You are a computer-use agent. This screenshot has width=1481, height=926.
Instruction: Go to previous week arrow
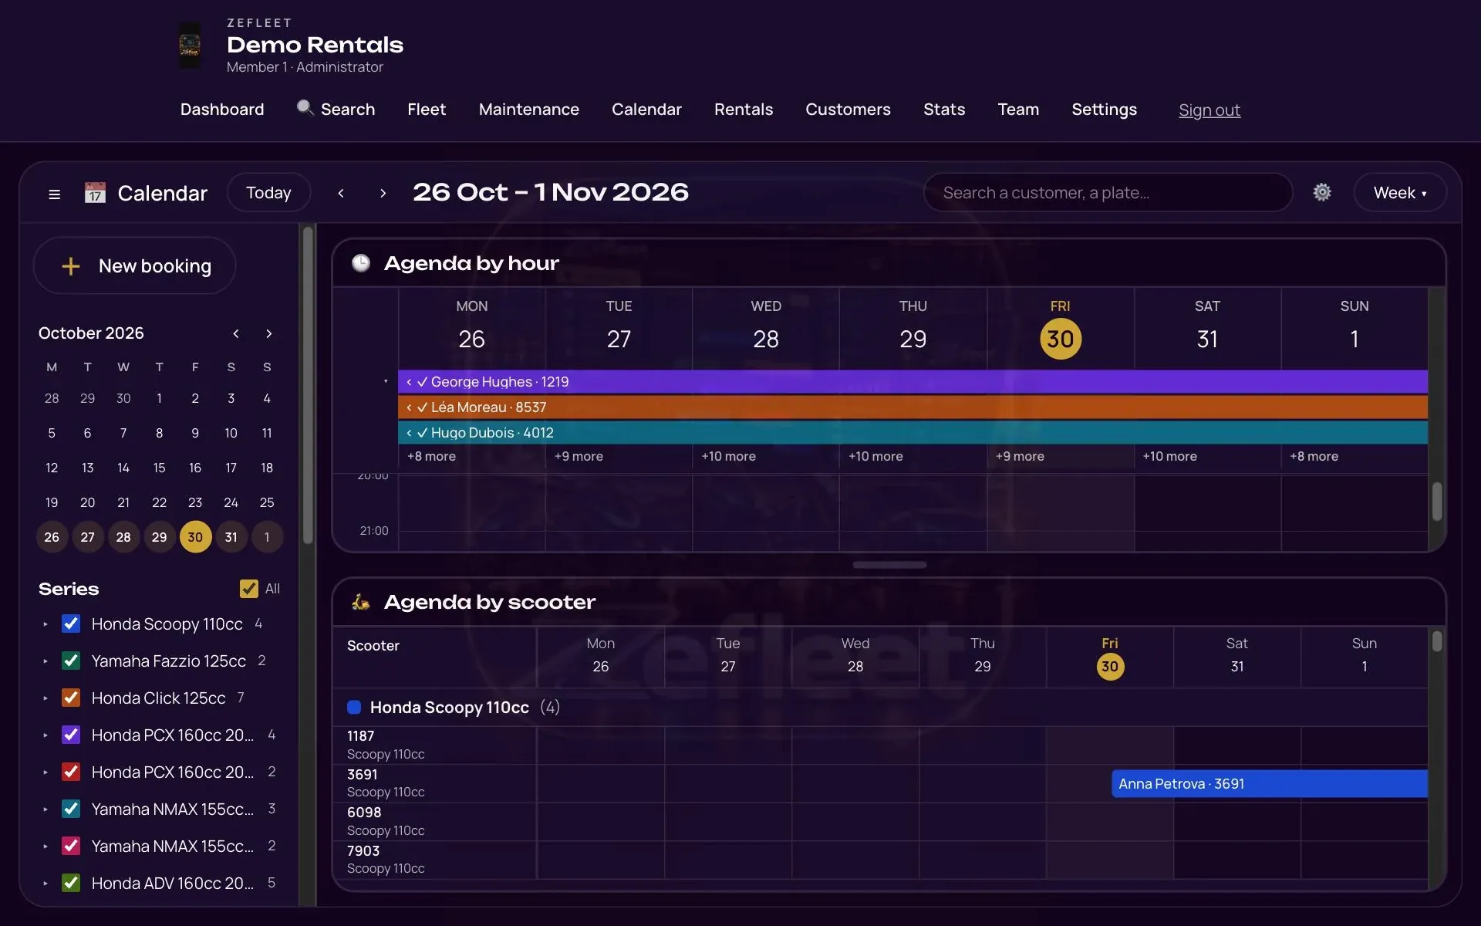click(x=341, y=193)
